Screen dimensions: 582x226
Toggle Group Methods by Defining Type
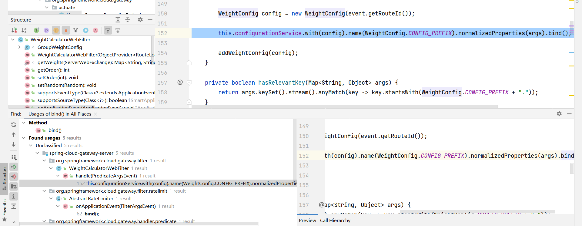pos(76,30)
